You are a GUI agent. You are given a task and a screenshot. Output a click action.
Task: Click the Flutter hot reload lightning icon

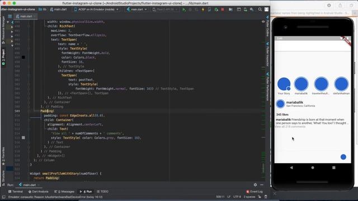pos(202,9)
